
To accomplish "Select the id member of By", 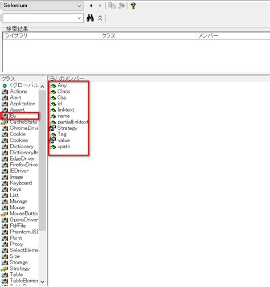I will pos(56,104).
